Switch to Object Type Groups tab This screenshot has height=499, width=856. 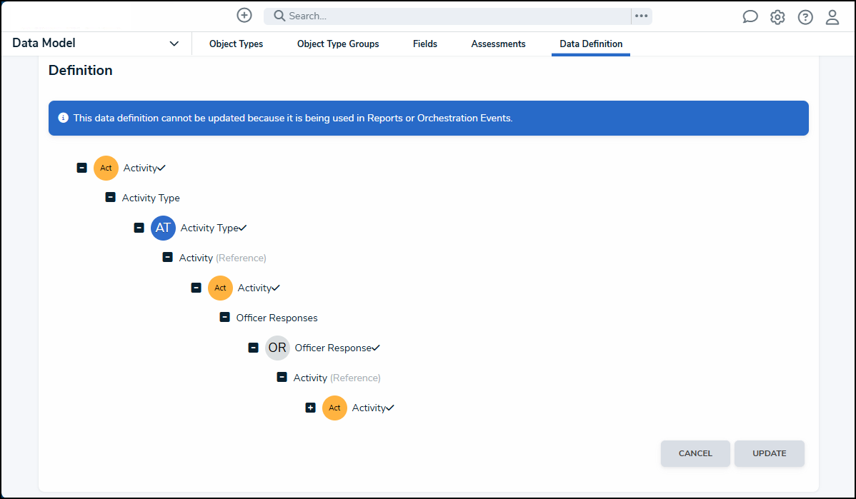pos(338,44)
